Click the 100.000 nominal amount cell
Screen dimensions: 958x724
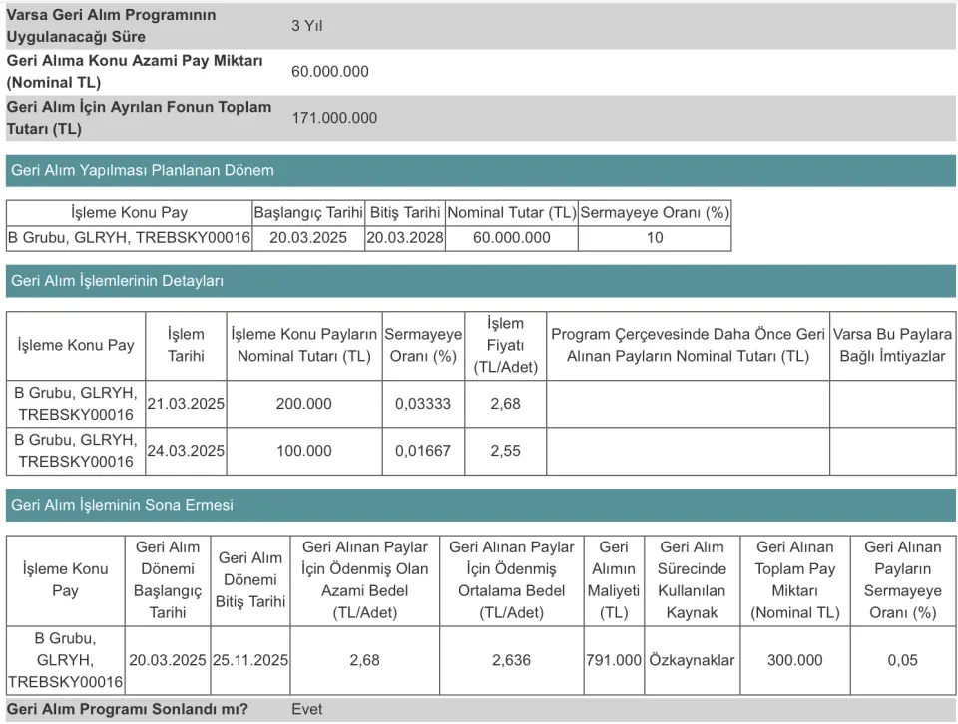point(304,450)
